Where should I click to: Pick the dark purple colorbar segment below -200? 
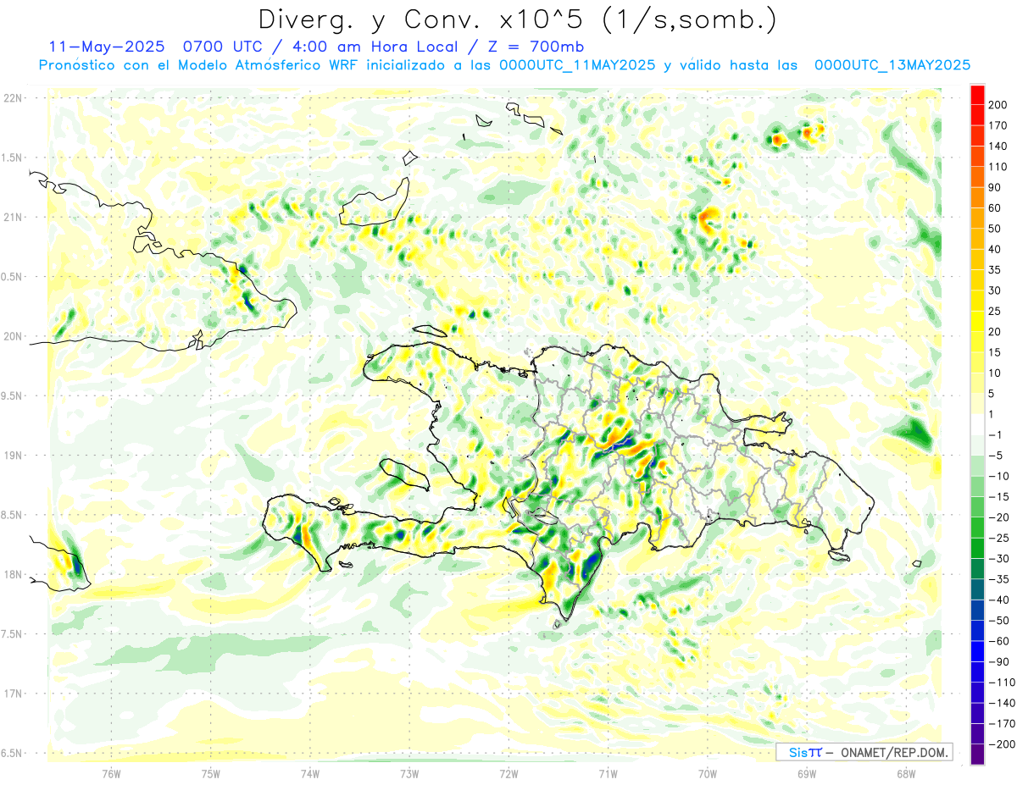[977, 755]
